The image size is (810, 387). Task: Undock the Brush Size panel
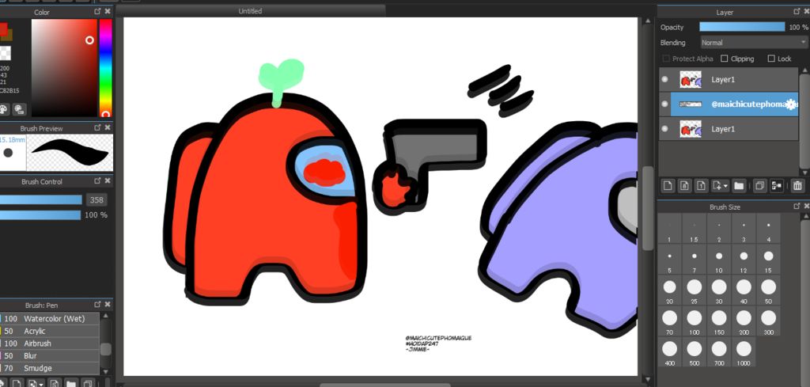click(796, 206)
